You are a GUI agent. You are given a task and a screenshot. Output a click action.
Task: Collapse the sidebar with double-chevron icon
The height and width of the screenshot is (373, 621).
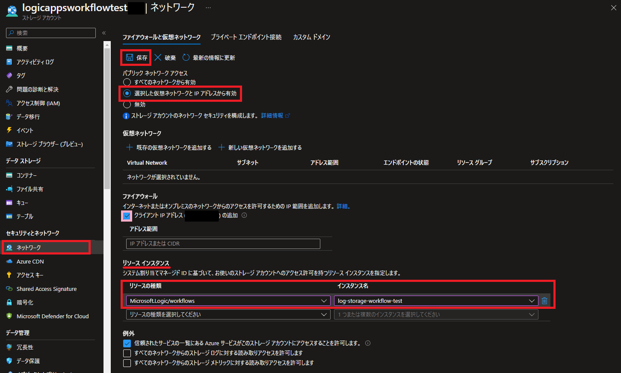click(104, 33)
